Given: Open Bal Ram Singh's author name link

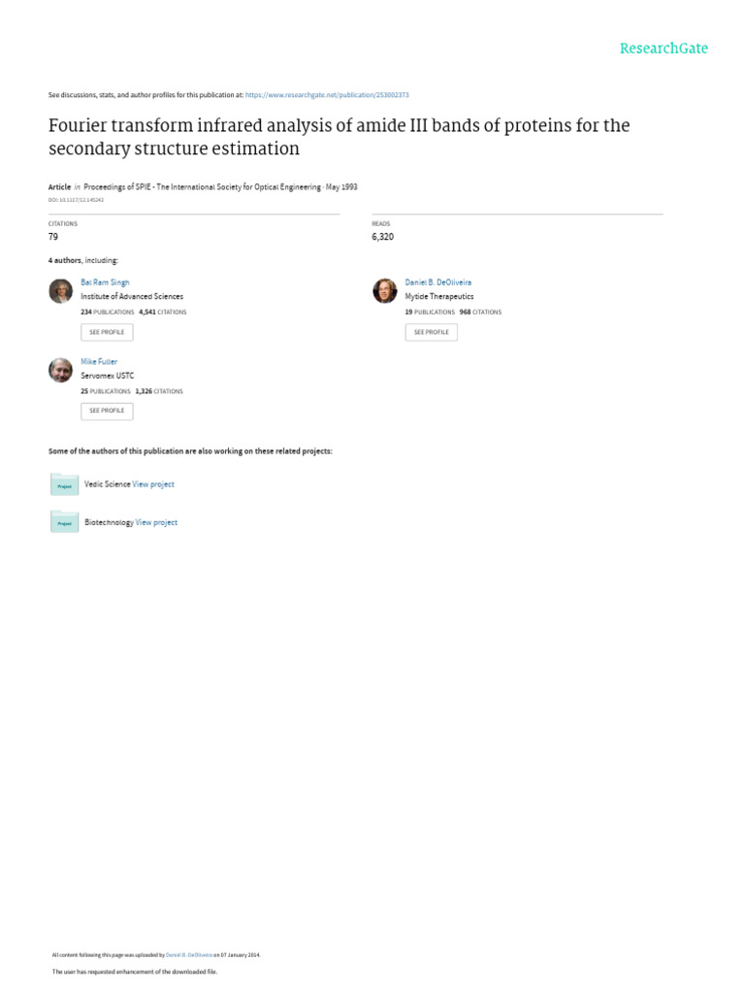Looking at the screenshot, I should [105, 282].
